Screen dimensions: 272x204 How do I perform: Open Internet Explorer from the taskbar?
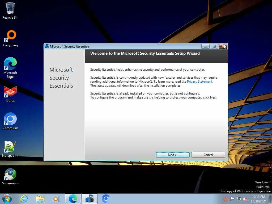coord(24,199)
